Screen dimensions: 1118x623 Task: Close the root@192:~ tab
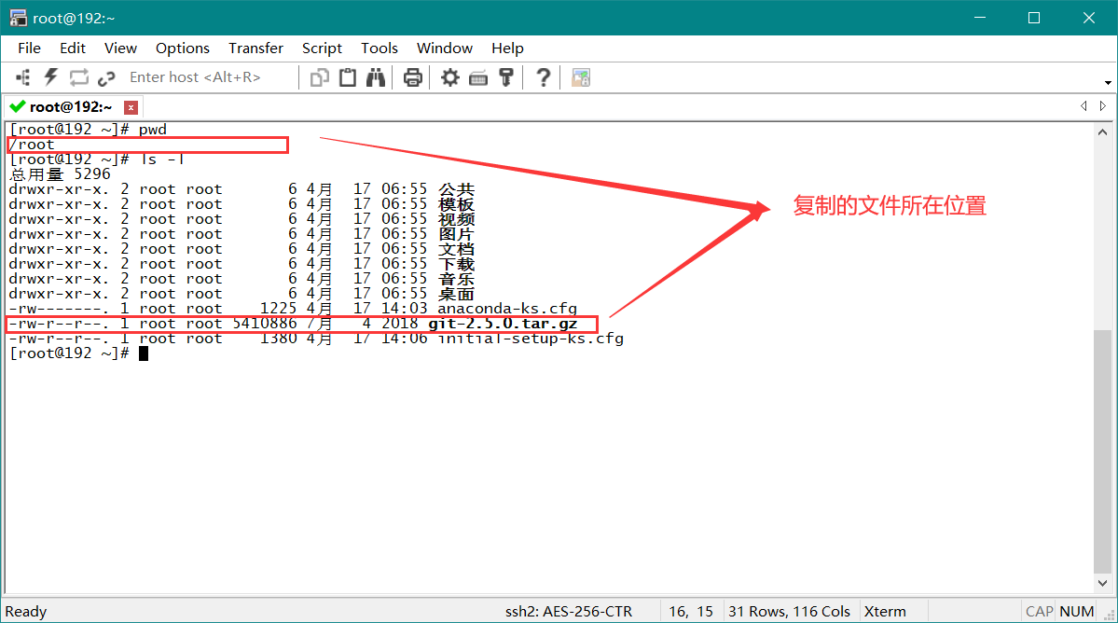coord(131,107)
